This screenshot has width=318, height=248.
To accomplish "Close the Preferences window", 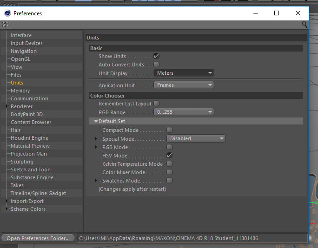I will click(x=298, y=13).
